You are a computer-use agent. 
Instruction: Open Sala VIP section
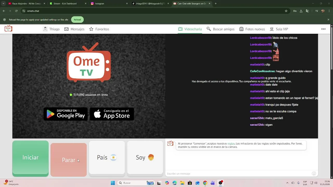coord(279,29)
